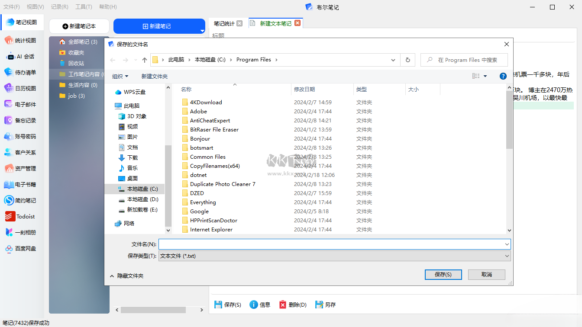The image size is (582, 327).
Task: Sort by the 名称 column header
Action: click(x=235, y=90)
